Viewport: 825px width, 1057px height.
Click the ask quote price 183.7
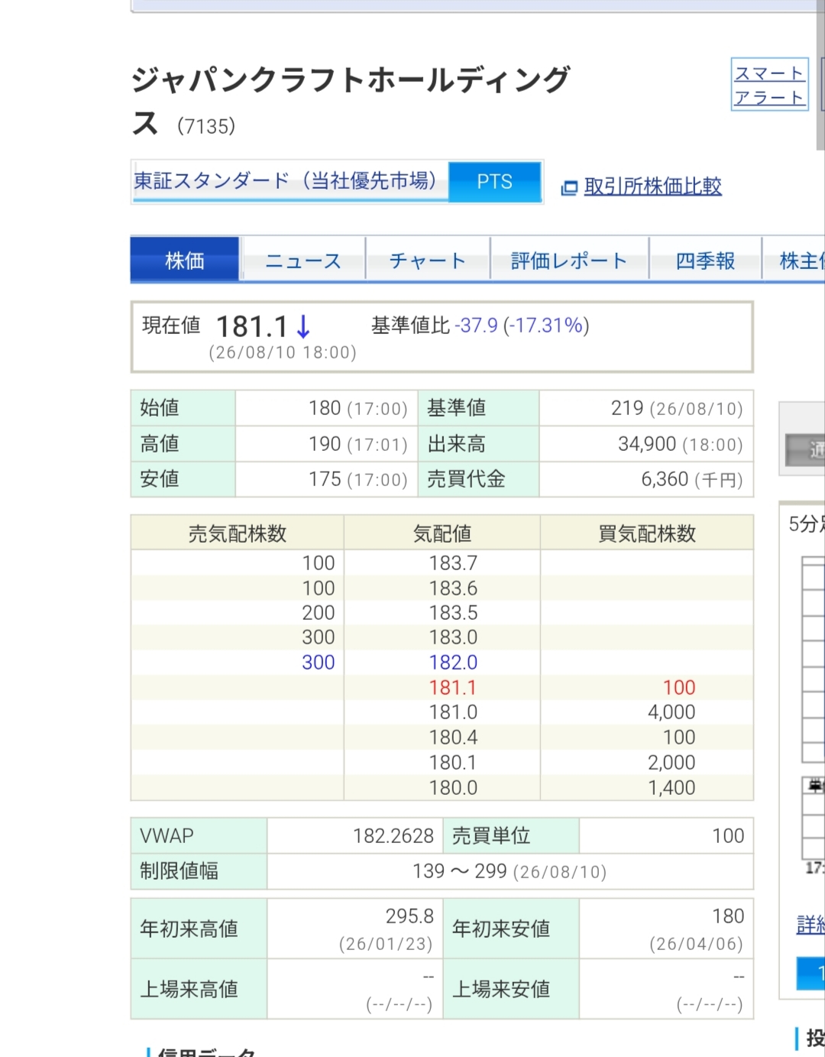[x=453, y=563]
